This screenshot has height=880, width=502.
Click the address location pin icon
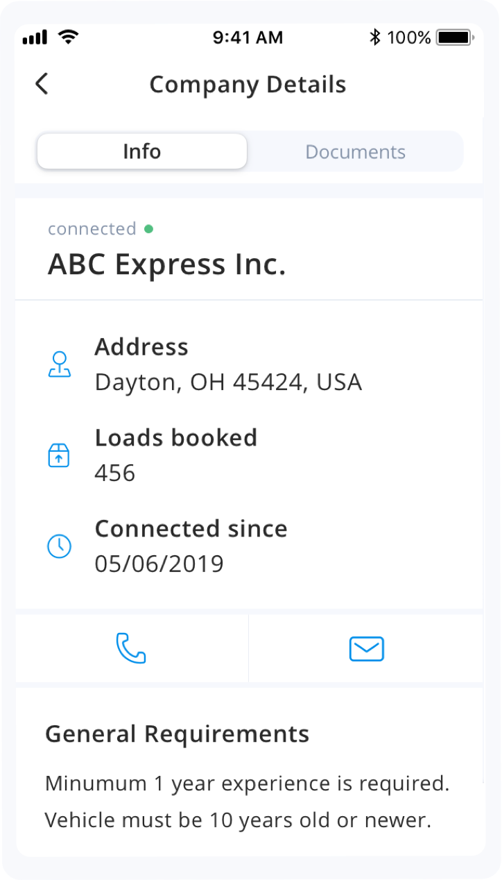pyautogui.click(x=60, y=365)
